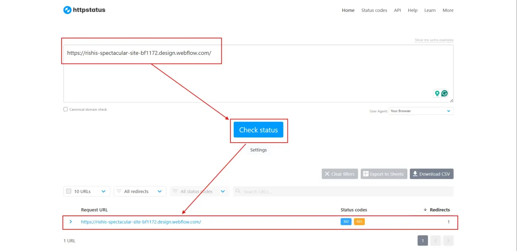Image resolution: width=517 pixels, height=251 pixels.
Task: Open the Help menu item
Action: click(412, 10)
